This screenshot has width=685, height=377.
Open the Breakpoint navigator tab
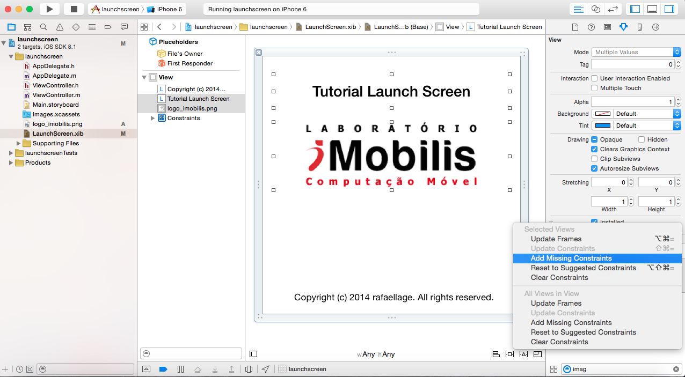click(108, 27)
